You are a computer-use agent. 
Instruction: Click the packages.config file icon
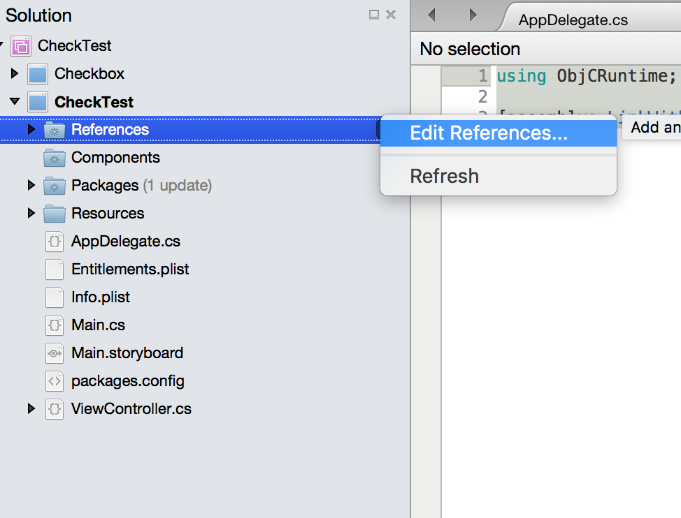pyautogui.click(x=54, y=381)
